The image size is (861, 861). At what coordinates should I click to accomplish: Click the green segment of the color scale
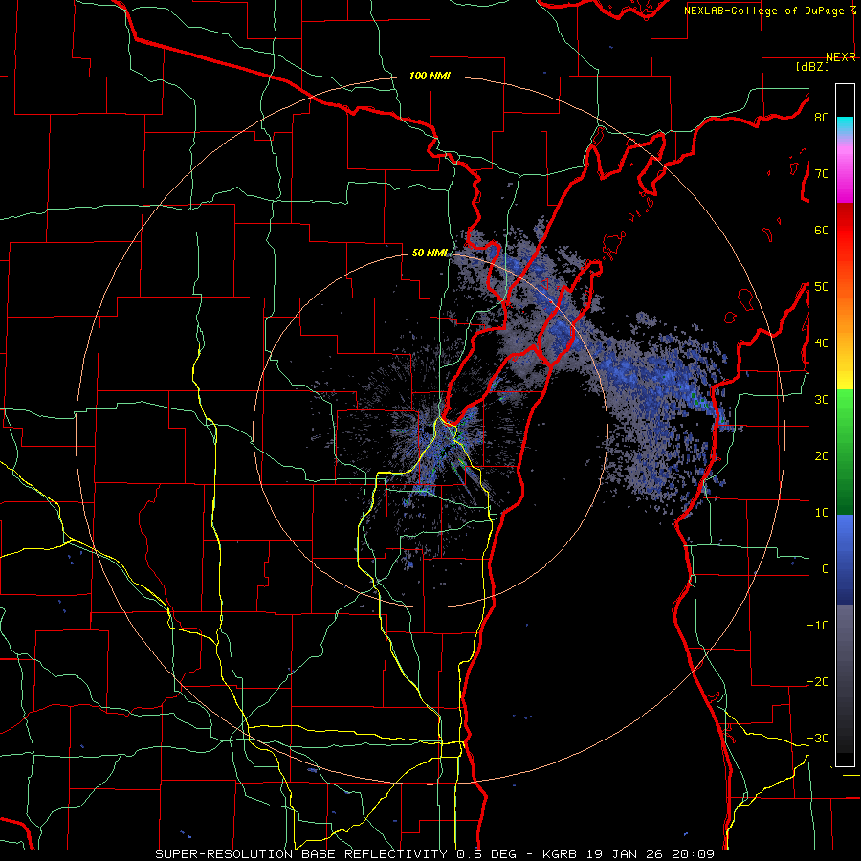(x=845, y=452)
